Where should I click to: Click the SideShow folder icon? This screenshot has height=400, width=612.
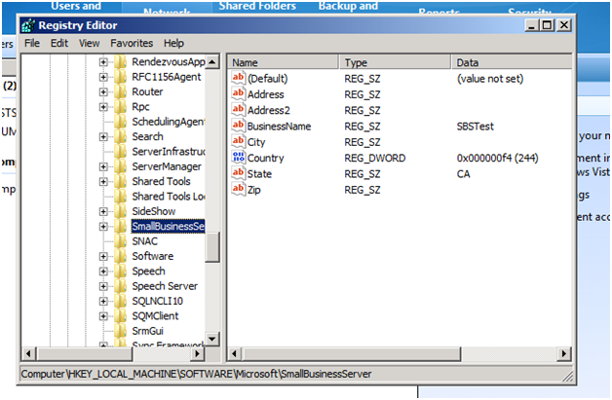[121, 211]
